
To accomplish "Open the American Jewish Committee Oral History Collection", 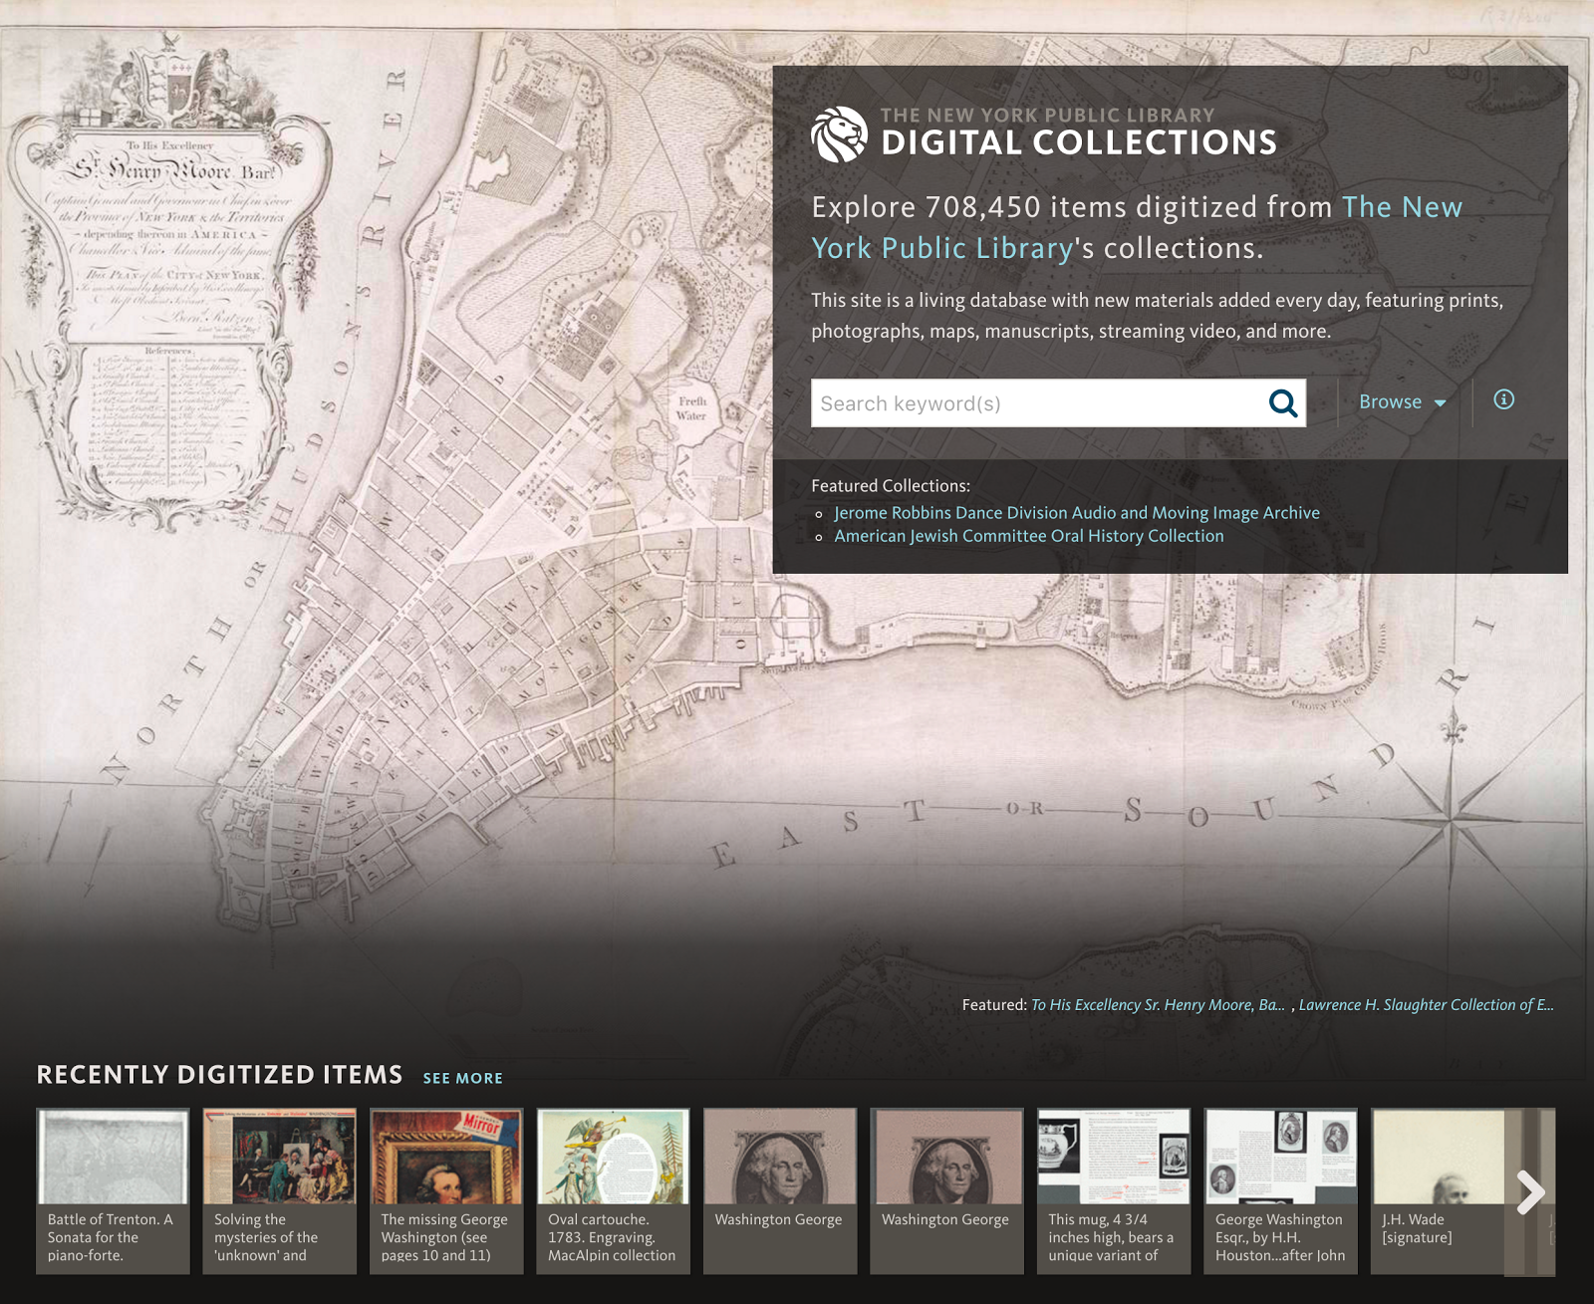I will (x=1028, y=535).
